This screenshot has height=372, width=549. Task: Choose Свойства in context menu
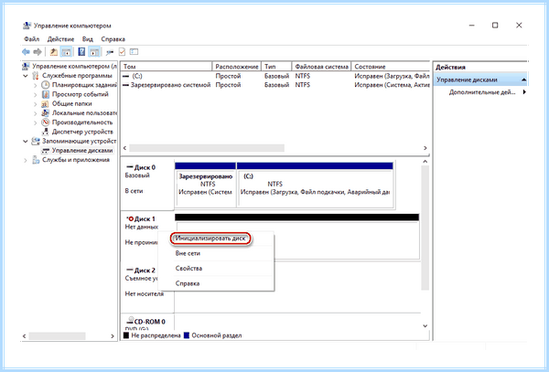(216, 269)
